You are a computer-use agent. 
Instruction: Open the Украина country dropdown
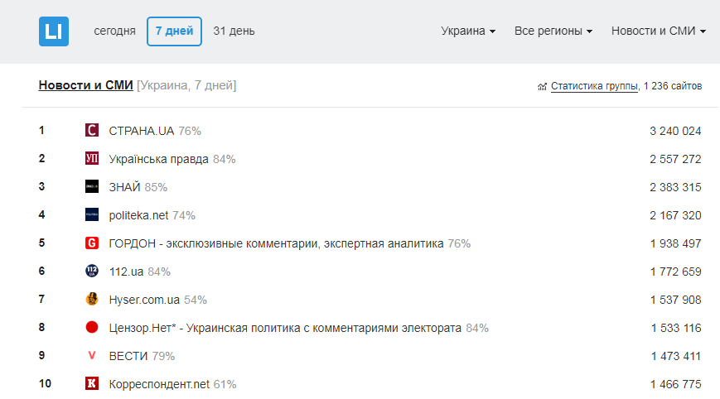[x=468, y=31]
